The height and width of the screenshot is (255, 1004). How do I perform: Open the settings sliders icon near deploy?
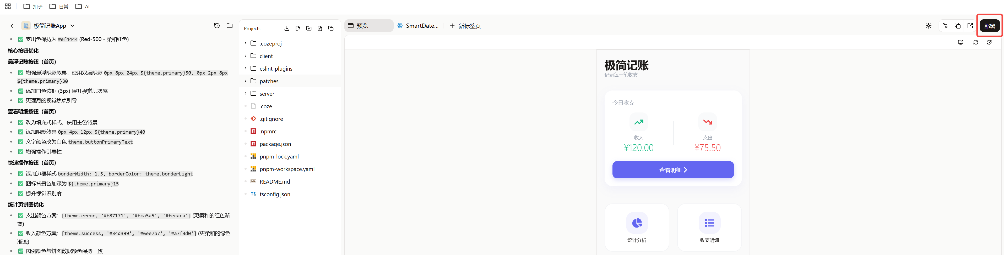[945, 26]
